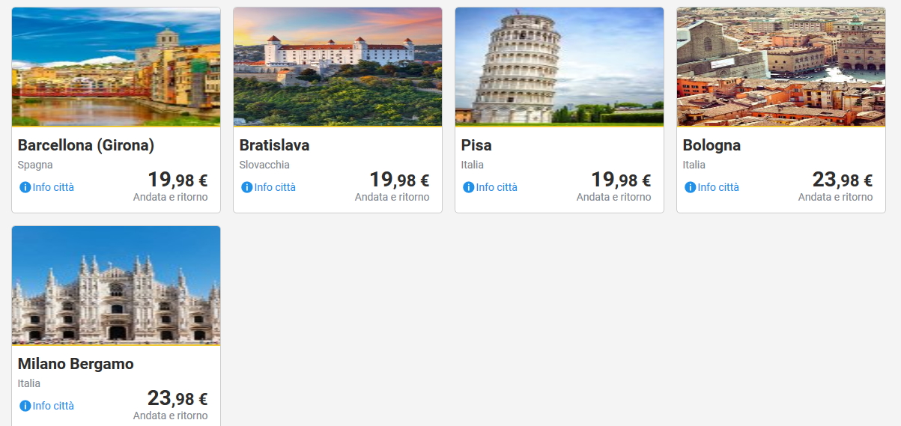Click the 19,98 € price for Pisa
Image resolution: width=901 pixels, height=426 pixels.
(621, 180)
